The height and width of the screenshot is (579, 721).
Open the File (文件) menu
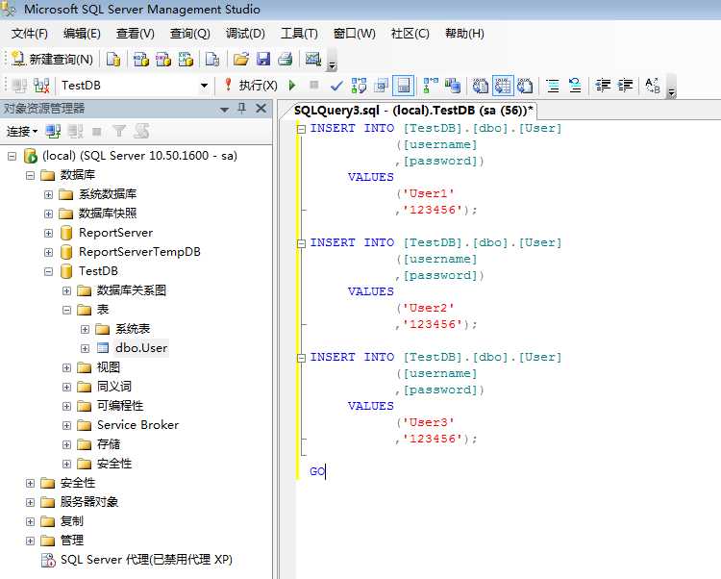[x=29, y=34]
